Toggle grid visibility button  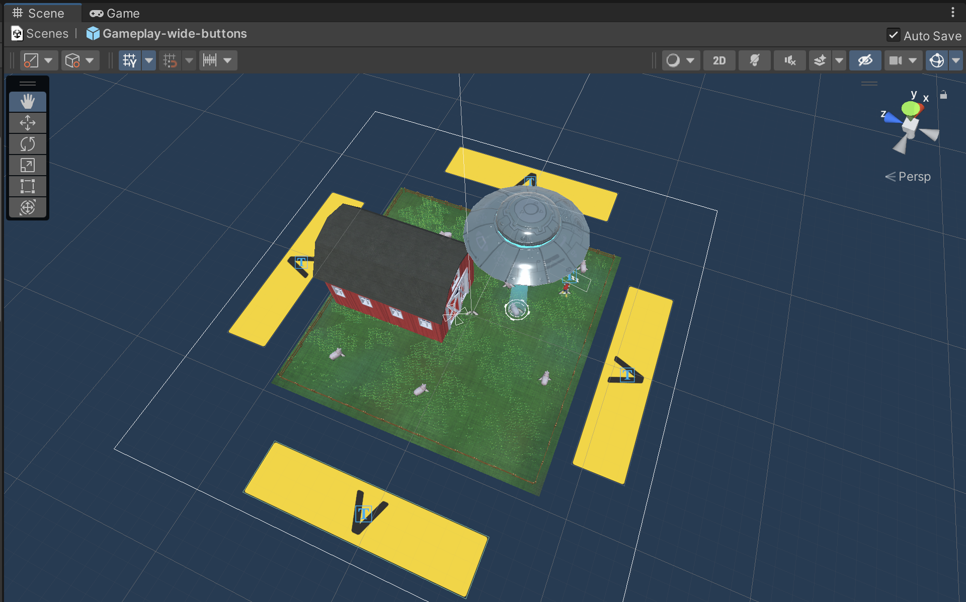(130, 60)
